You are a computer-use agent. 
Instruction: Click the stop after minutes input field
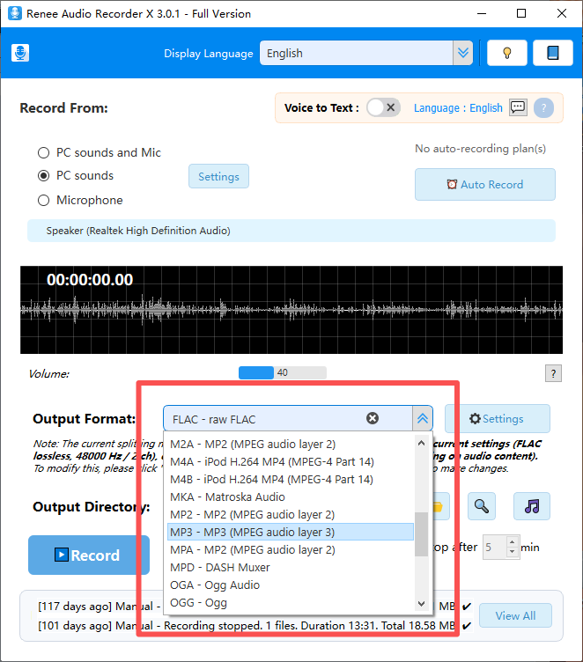(x=495, y=548)
